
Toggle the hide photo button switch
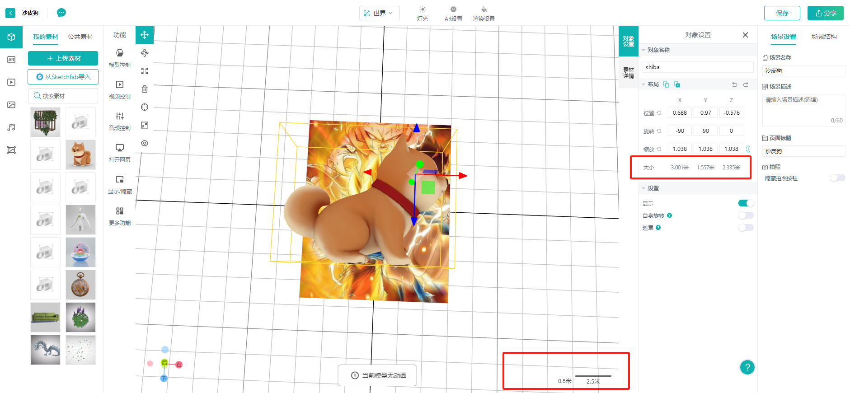837,178
